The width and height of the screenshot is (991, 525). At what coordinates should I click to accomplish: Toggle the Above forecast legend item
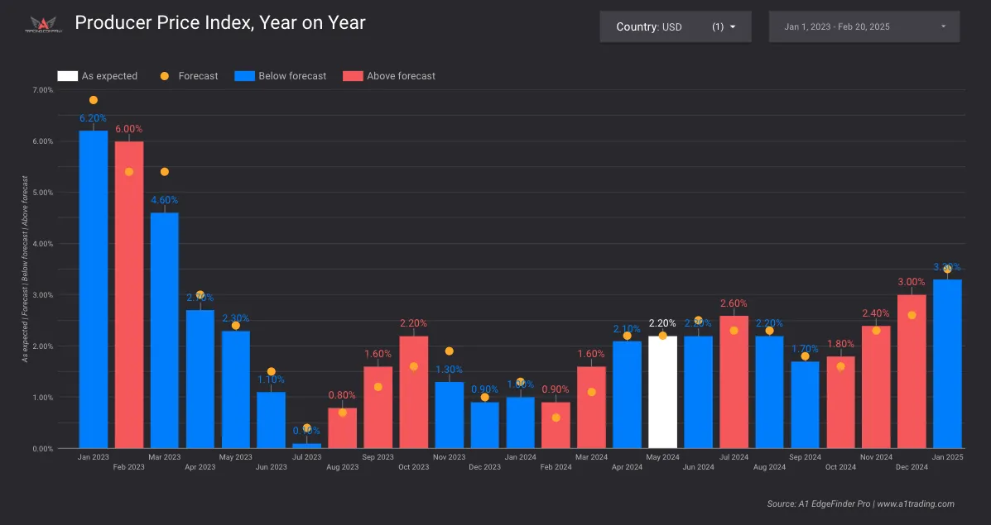pyautogui.click(x=354, y=76)
